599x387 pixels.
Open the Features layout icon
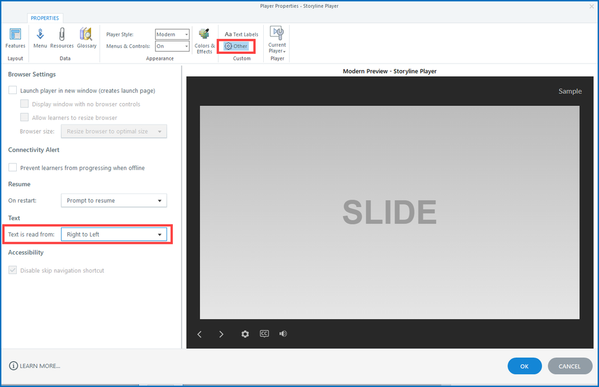[15, 38]
